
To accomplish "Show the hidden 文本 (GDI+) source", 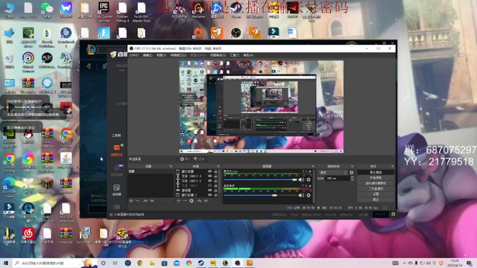I will [210, 185].
